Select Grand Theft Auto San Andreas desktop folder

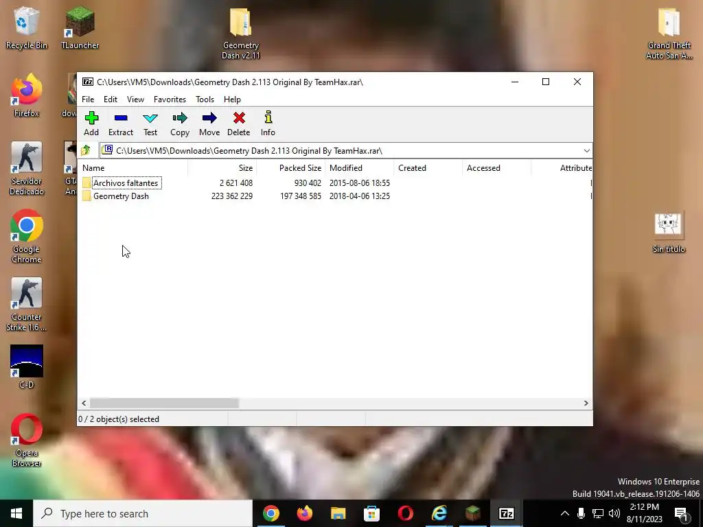[669, 33]
